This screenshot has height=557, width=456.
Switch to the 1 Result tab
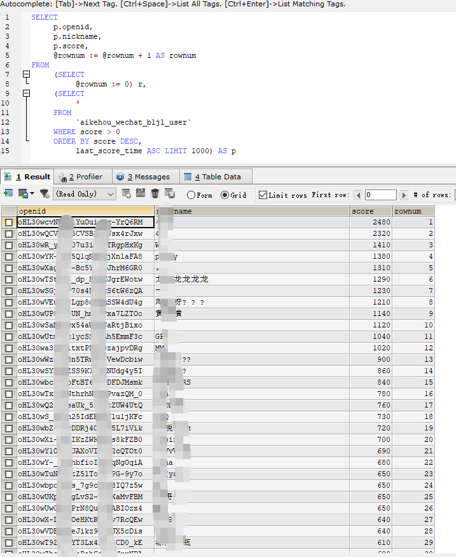(27, 177)
